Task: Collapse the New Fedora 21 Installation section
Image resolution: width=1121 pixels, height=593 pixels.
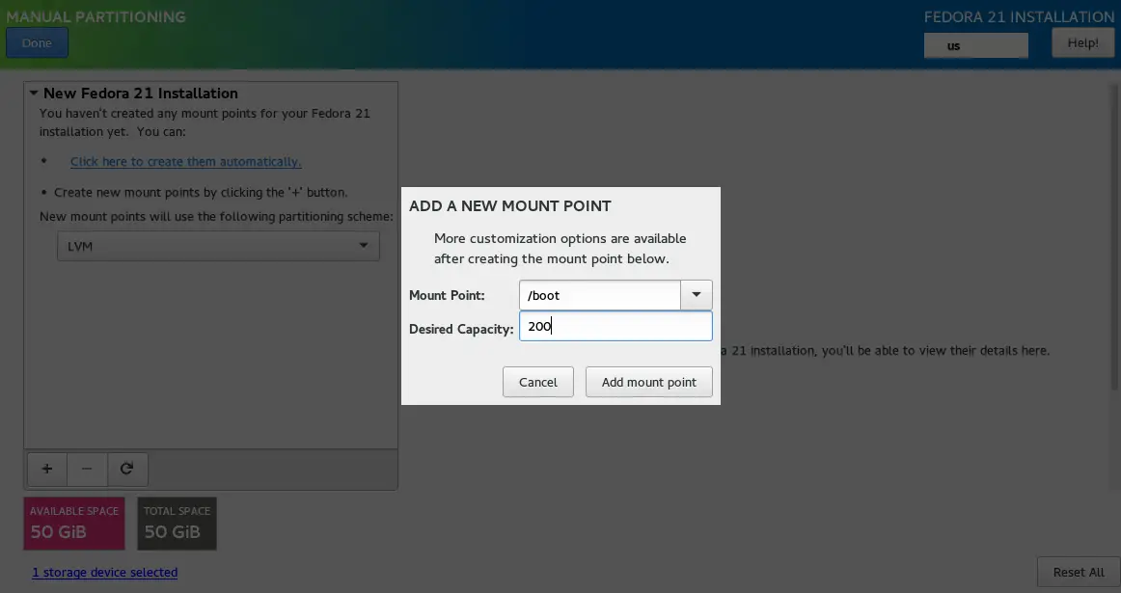Action: click(x=34, y=93)
